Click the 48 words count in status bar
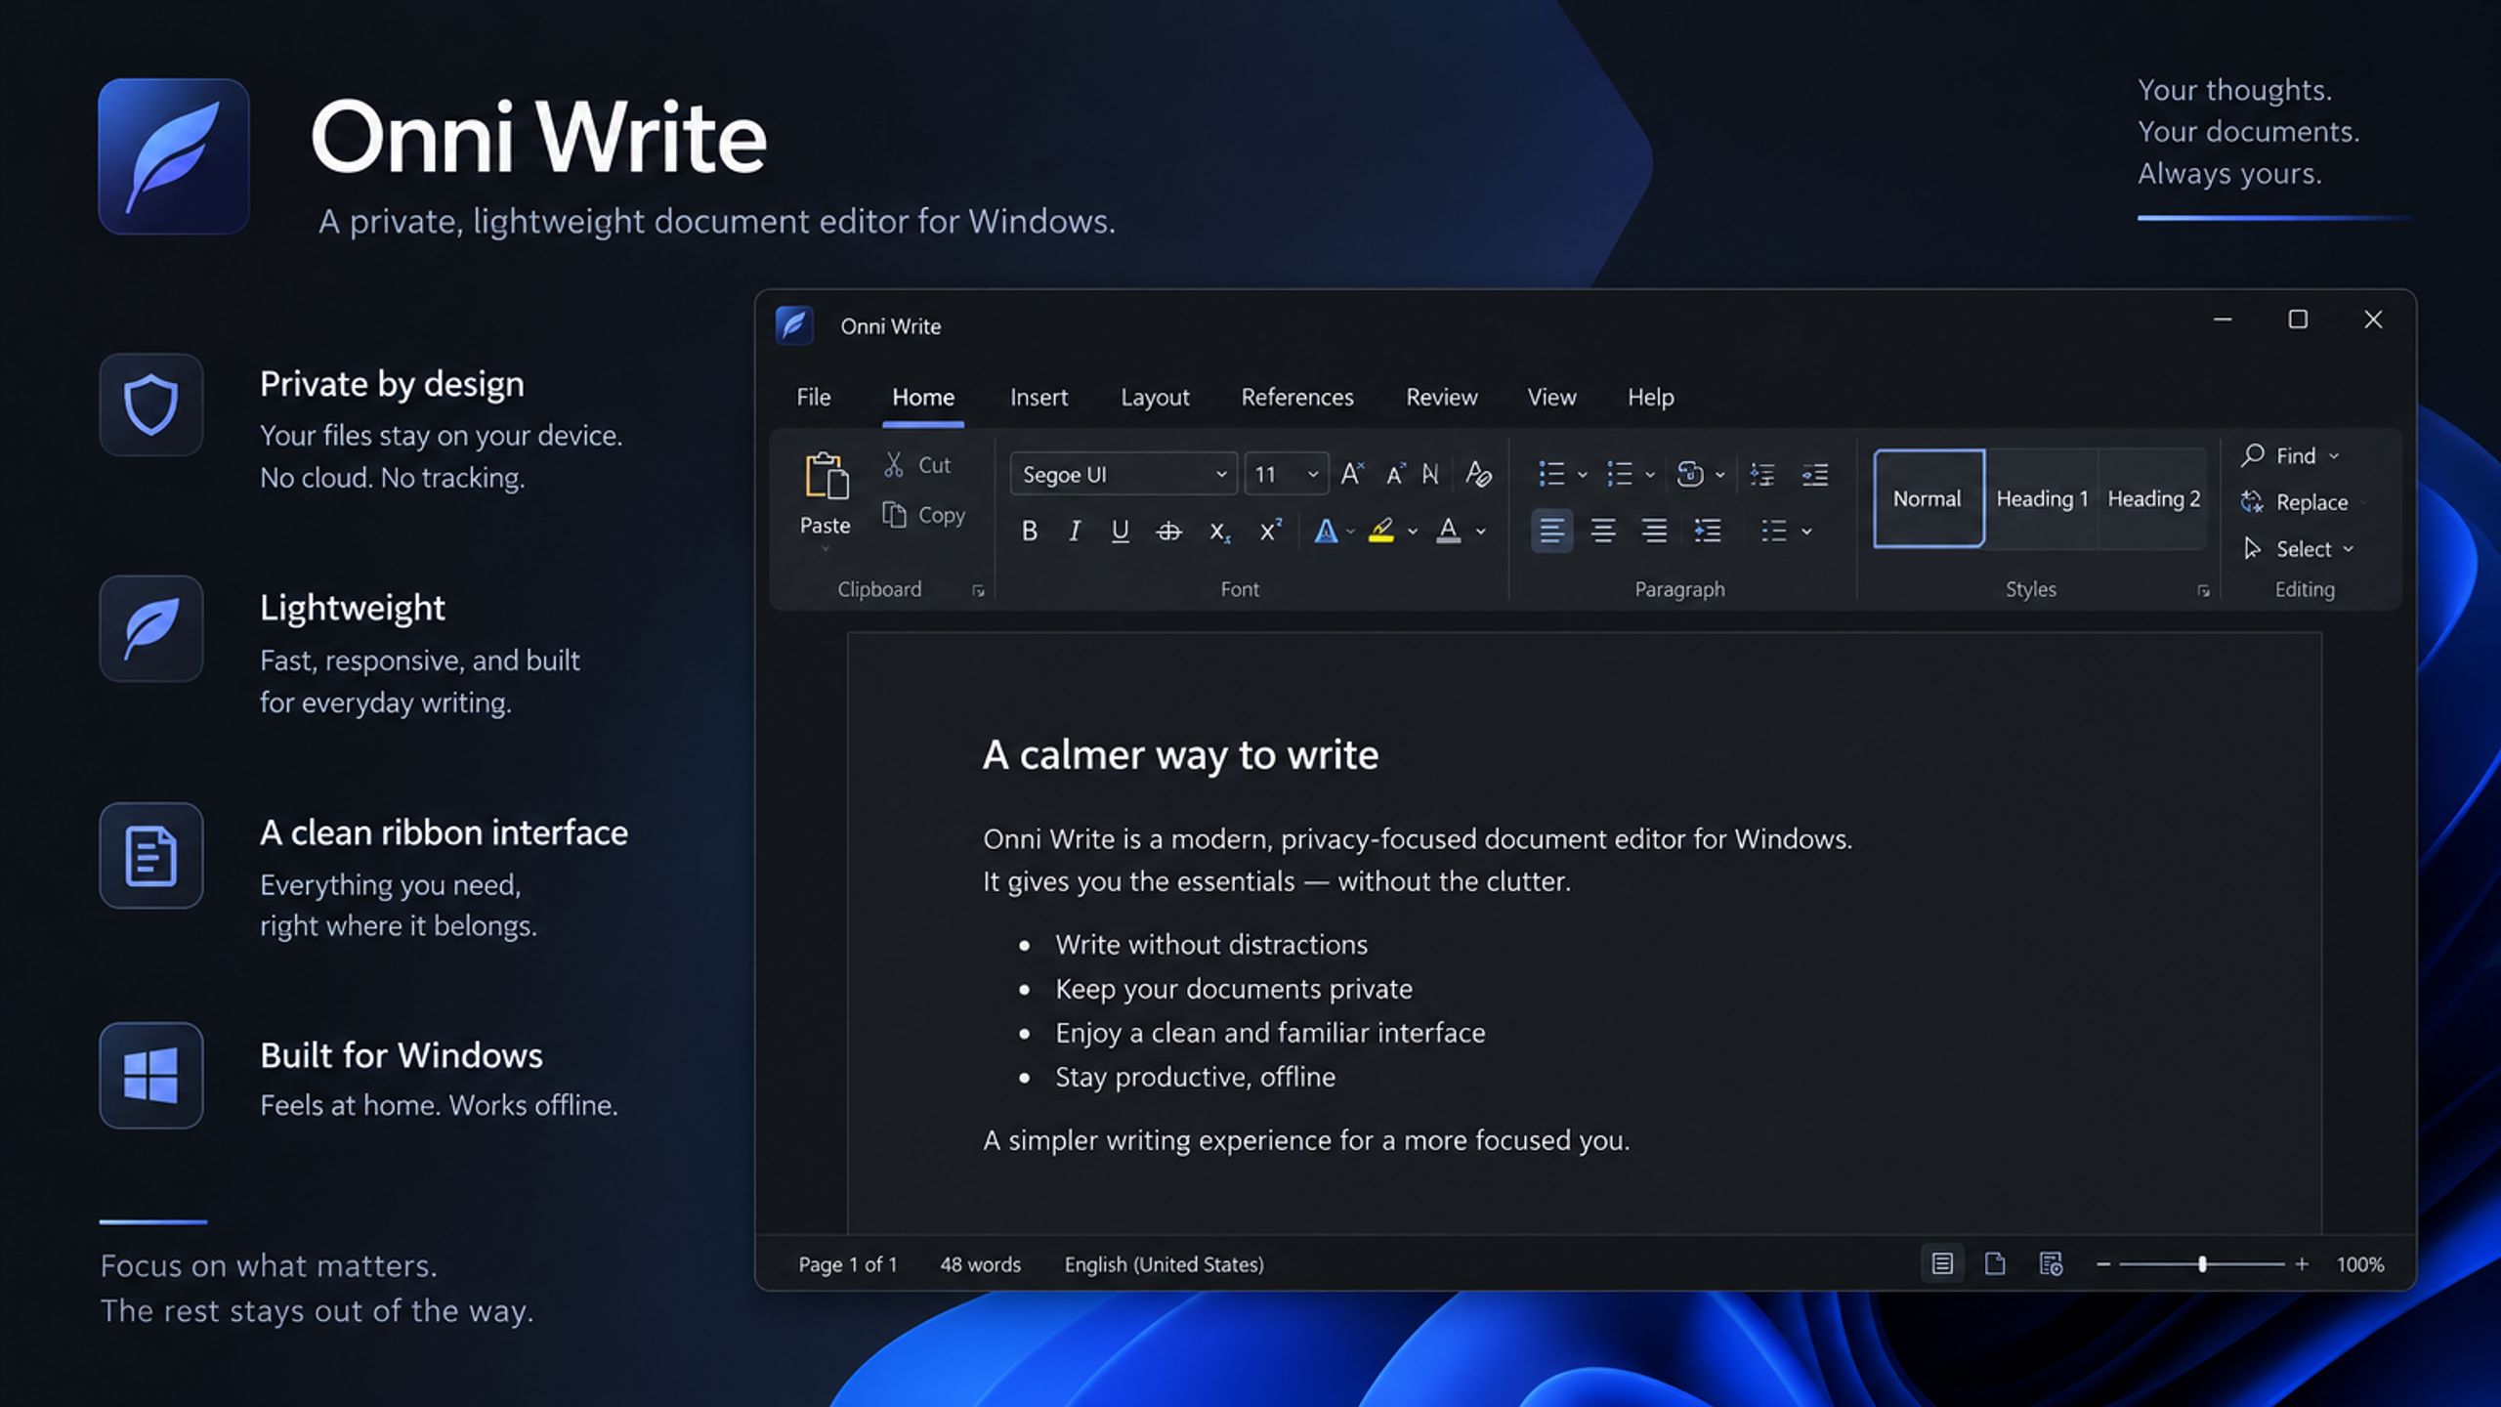Viewport: 2501px width, 1407px height. point(980,1264)
